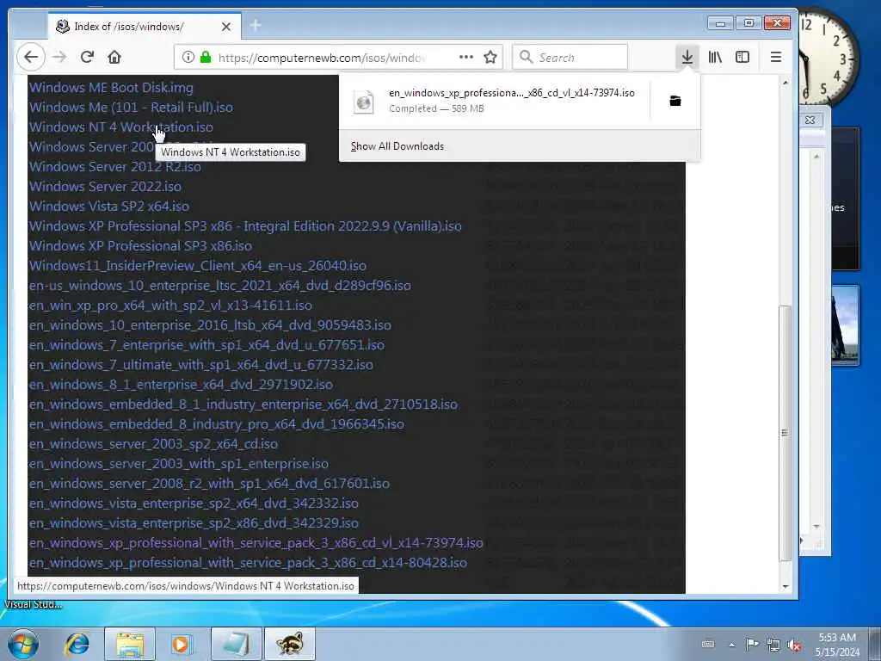Screen dimensions: 881x661
Task: Open en-us_windows_10_enterprise_ltsc_2021 iso link
Action: tap(219, 286)
